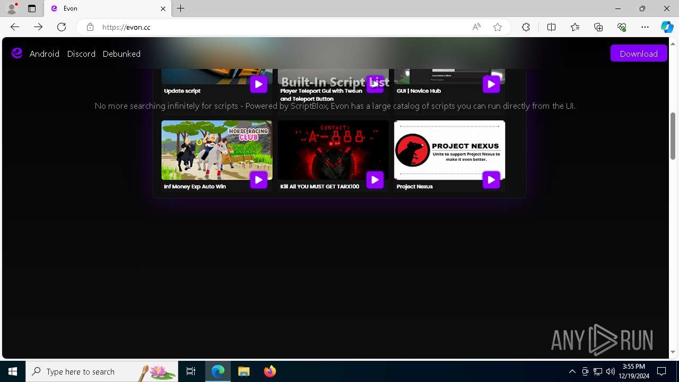Viewport: 679px width, 382px height.
Task: Open the red robot Kill All thumbnail
Action: [333, 150]
